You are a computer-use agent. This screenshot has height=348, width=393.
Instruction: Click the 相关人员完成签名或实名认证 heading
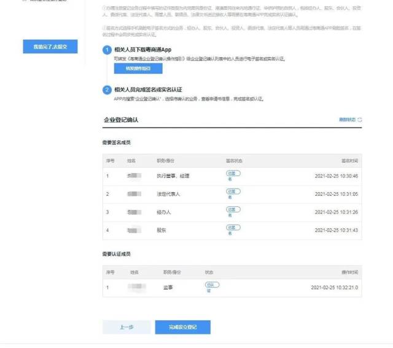click(148, 90)
